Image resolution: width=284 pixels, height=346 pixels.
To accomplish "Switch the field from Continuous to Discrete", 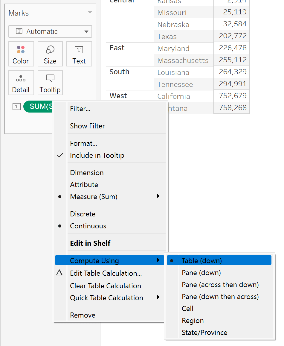I will (83, 214).
